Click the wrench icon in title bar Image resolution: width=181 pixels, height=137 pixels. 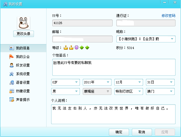pos(5,4)
